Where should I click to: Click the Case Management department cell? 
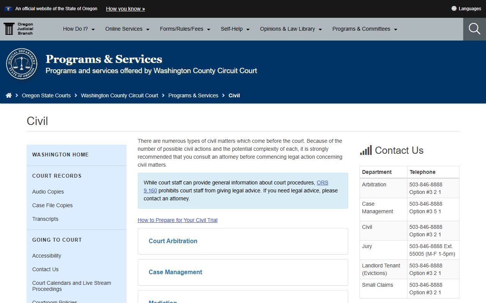pos(383,209)
